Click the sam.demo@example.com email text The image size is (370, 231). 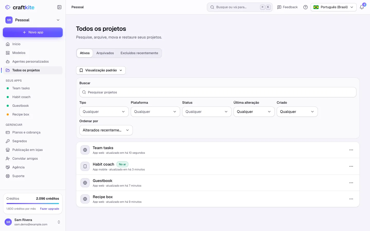click(x=31, y=224)
